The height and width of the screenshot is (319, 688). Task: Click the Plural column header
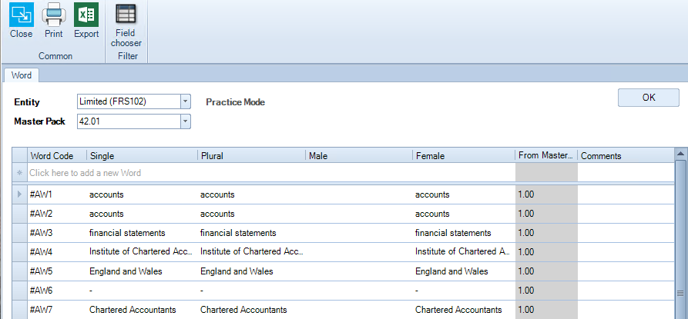pyautogui.click(x=251, y=156)
